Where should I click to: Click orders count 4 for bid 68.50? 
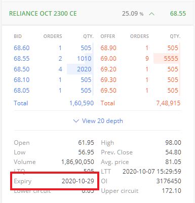coord(60,69)
